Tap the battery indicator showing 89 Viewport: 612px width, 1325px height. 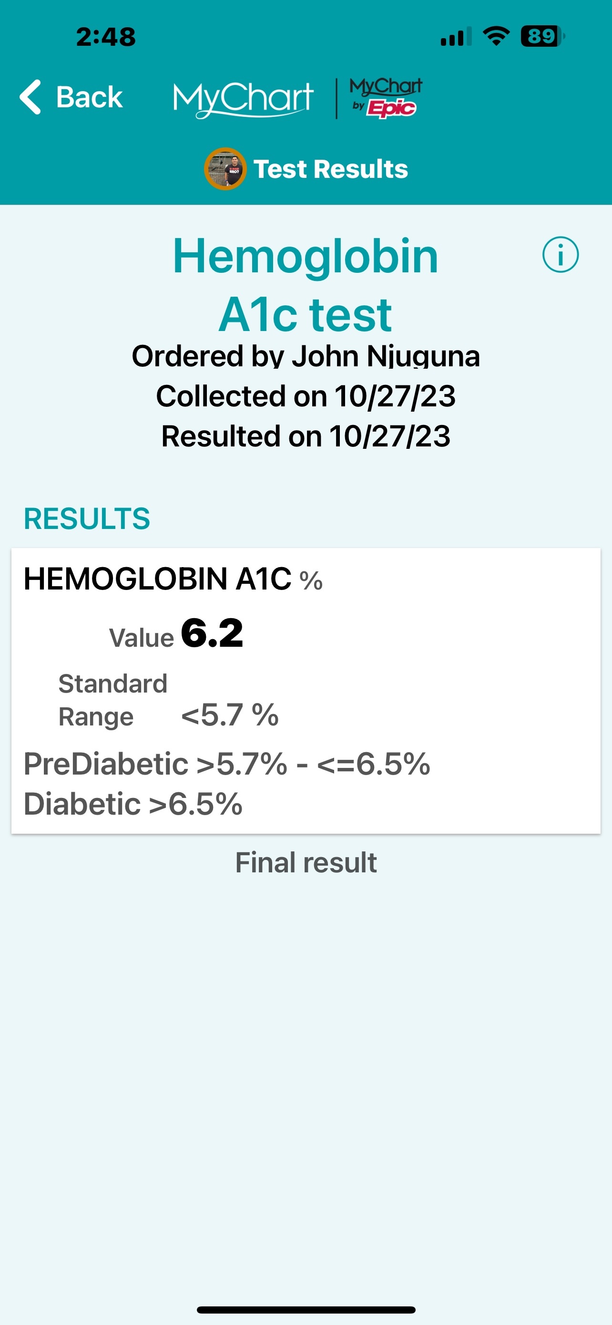pyautogui.click(x=542, y=37)
